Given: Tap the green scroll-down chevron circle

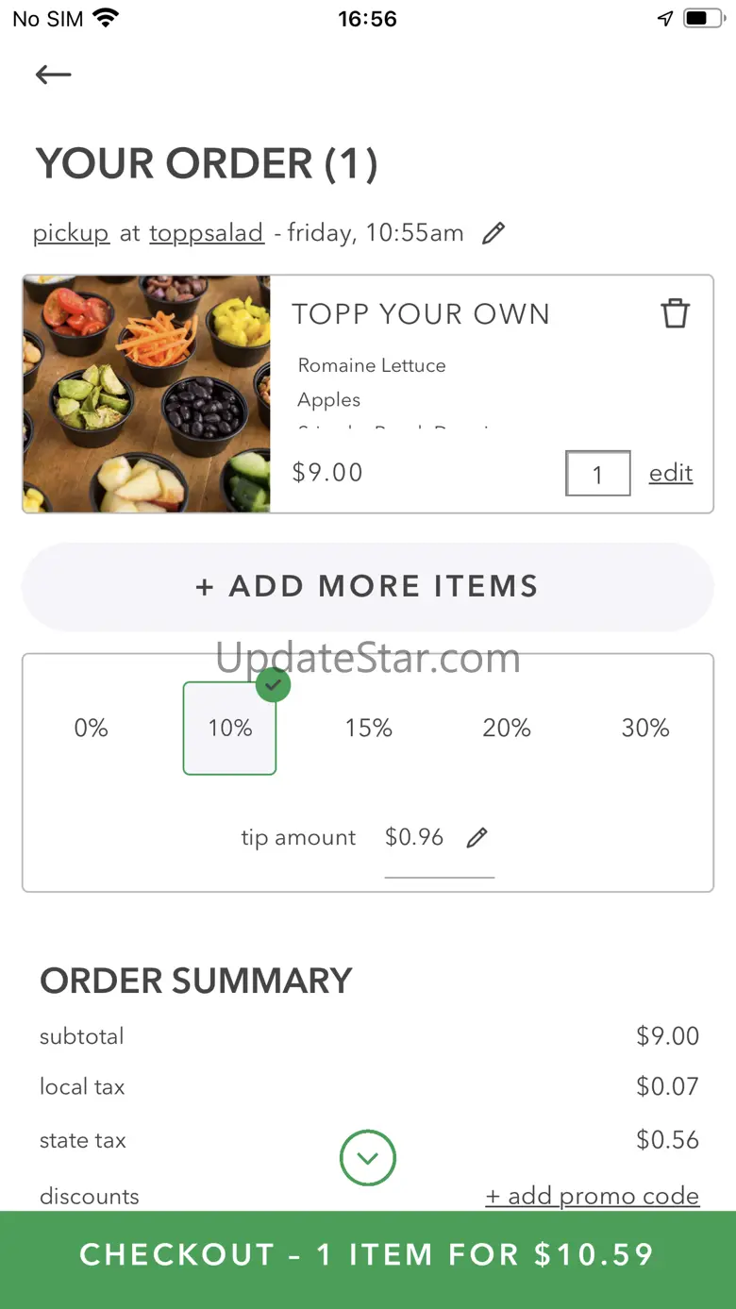Looking at the screenshot, I should [x=367, y=1158].
